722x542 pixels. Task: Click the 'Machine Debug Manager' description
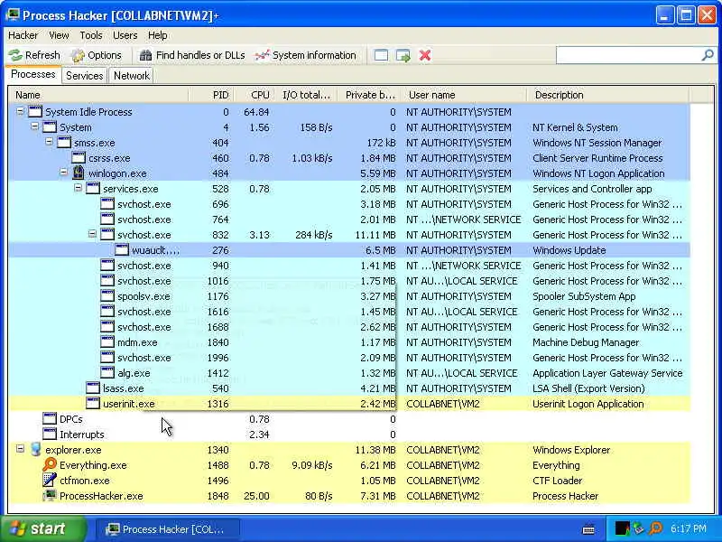pos(586,342)
